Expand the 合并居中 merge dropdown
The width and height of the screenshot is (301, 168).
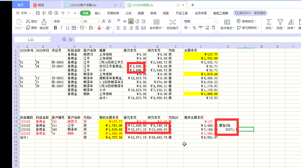[x=163, y=28]
